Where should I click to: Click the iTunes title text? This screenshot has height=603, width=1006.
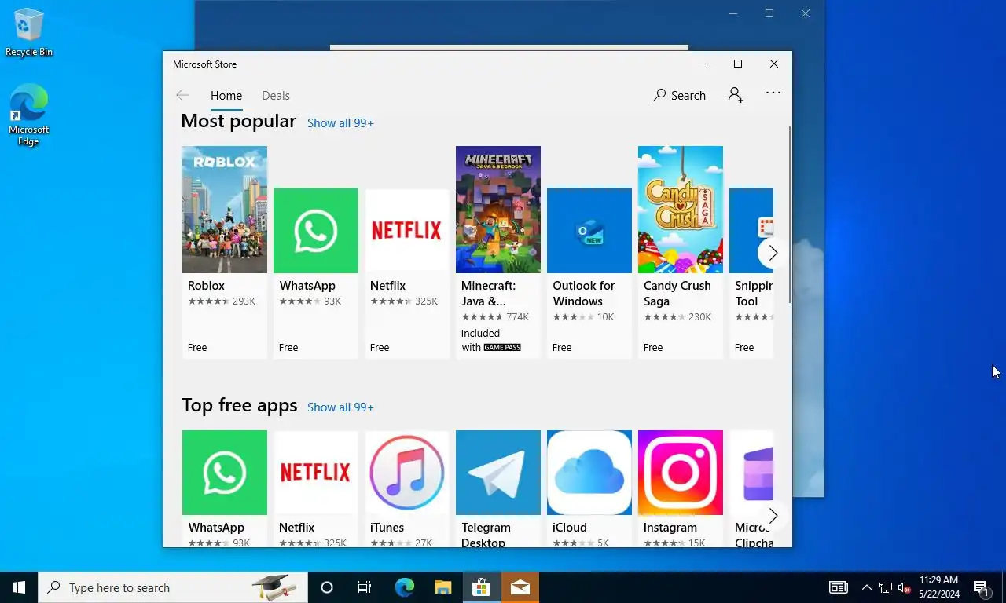387,528
